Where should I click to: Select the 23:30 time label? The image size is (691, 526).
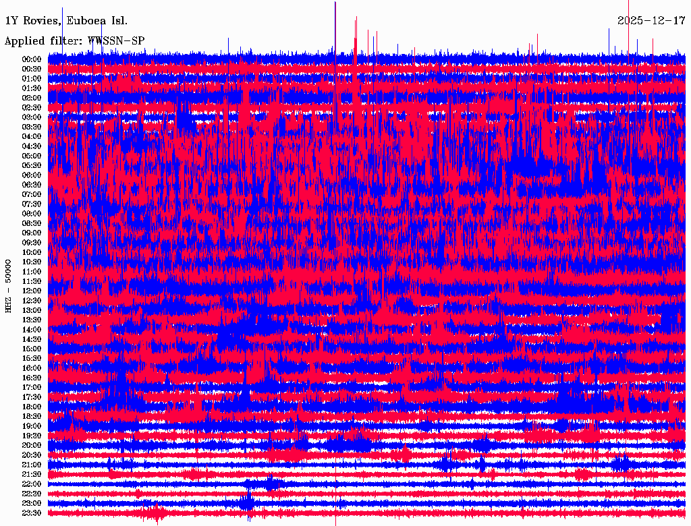32,513
